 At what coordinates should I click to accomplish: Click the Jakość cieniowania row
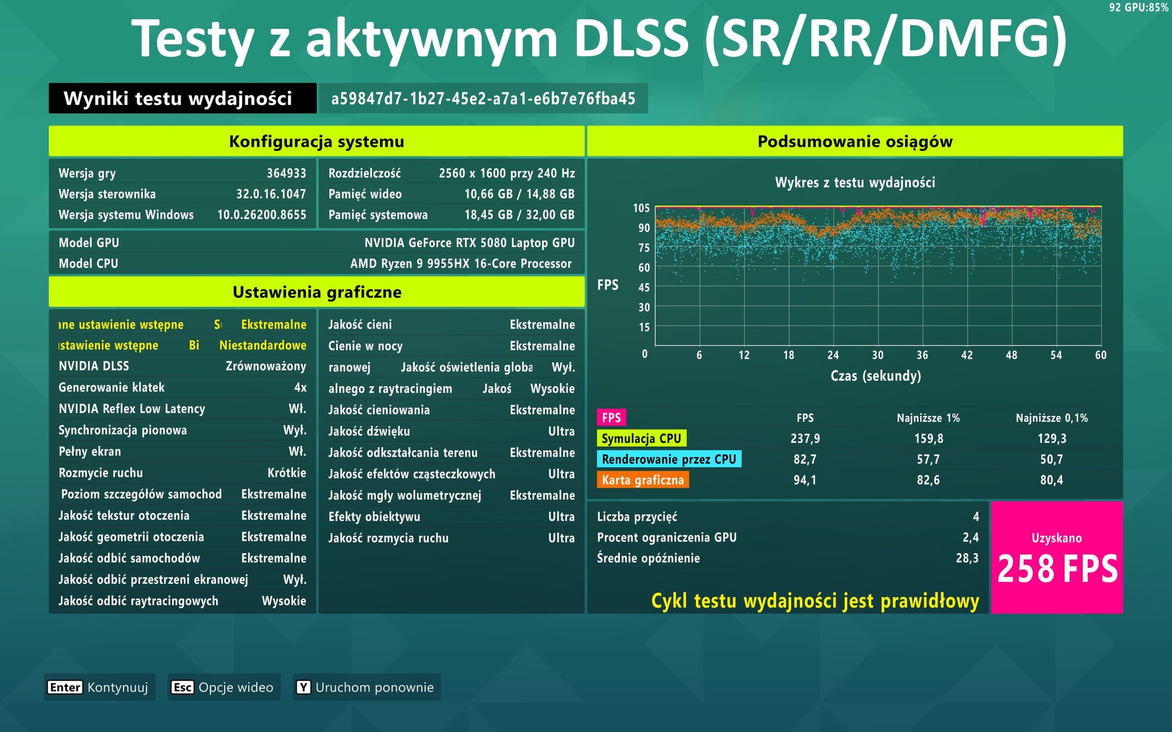pyautogui.click(x=452, y=410)
